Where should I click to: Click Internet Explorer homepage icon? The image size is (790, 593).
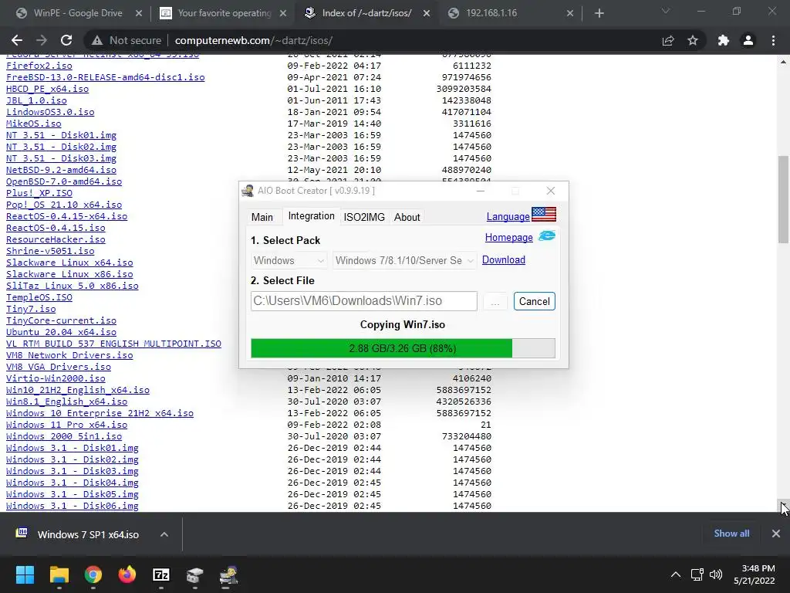(x=547, y=236)
